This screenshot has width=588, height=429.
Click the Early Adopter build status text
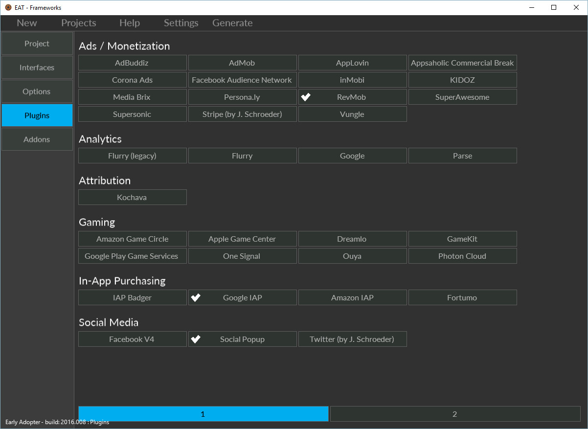coord(57,422)
